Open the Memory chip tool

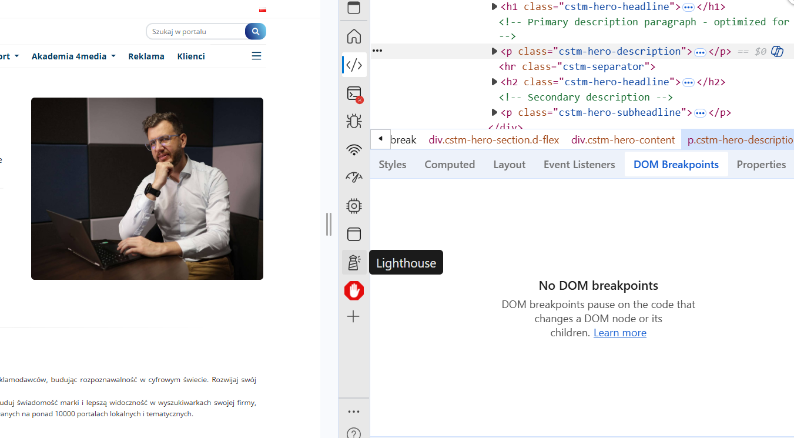click(x=354, y=206)
